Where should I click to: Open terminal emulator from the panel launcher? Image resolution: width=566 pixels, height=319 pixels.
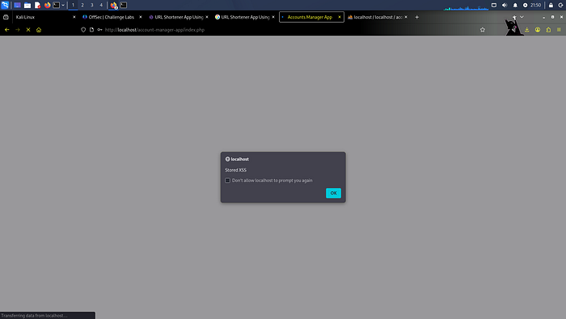57,5
